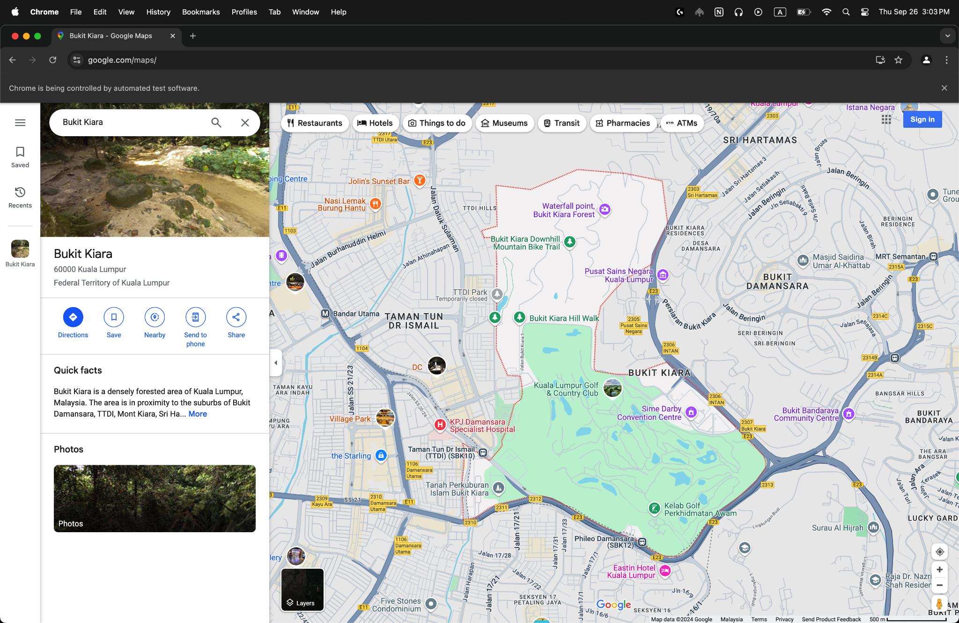
Task: Collapse the side panel arrow
Action: tap(276, 363)
